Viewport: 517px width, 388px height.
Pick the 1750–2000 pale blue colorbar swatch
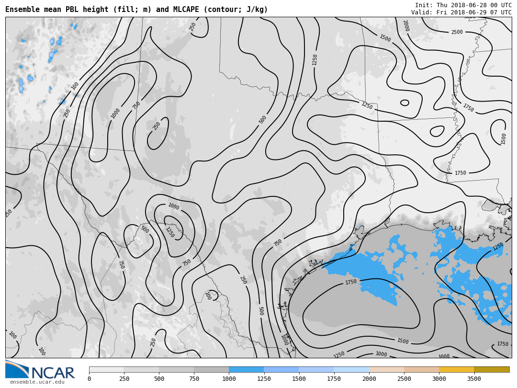(351, 370)
